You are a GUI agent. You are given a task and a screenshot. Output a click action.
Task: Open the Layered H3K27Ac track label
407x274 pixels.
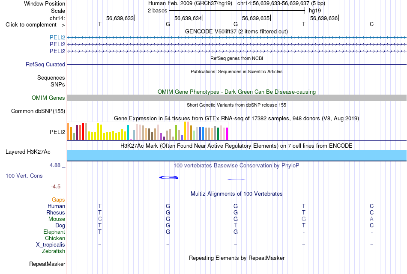[x=28, y=152]
